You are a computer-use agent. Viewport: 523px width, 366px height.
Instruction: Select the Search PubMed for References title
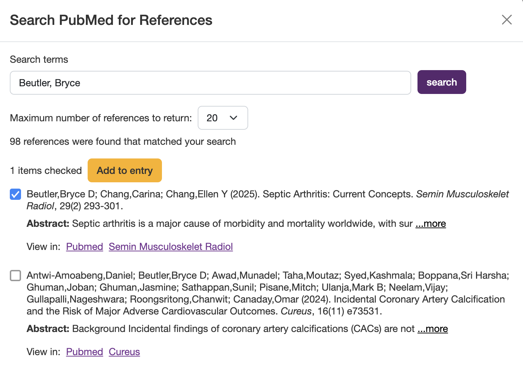pos(111,20)
